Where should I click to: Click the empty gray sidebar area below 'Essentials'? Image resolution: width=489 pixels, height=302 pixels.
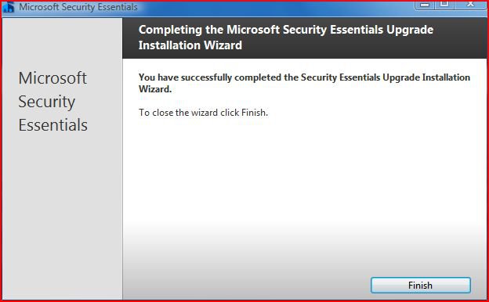pyautogui.click(x=63, y=215)
